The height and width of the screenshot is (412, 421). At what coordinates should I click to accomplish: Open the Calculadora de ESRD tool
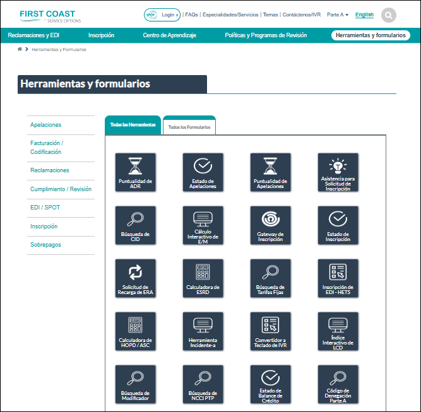pyautogui.click(x=203, y=278)
